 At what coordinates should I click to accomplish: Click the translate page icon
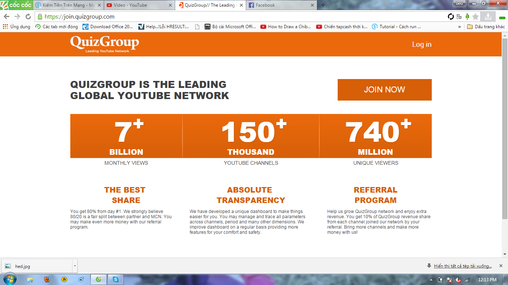click(459, 16)
